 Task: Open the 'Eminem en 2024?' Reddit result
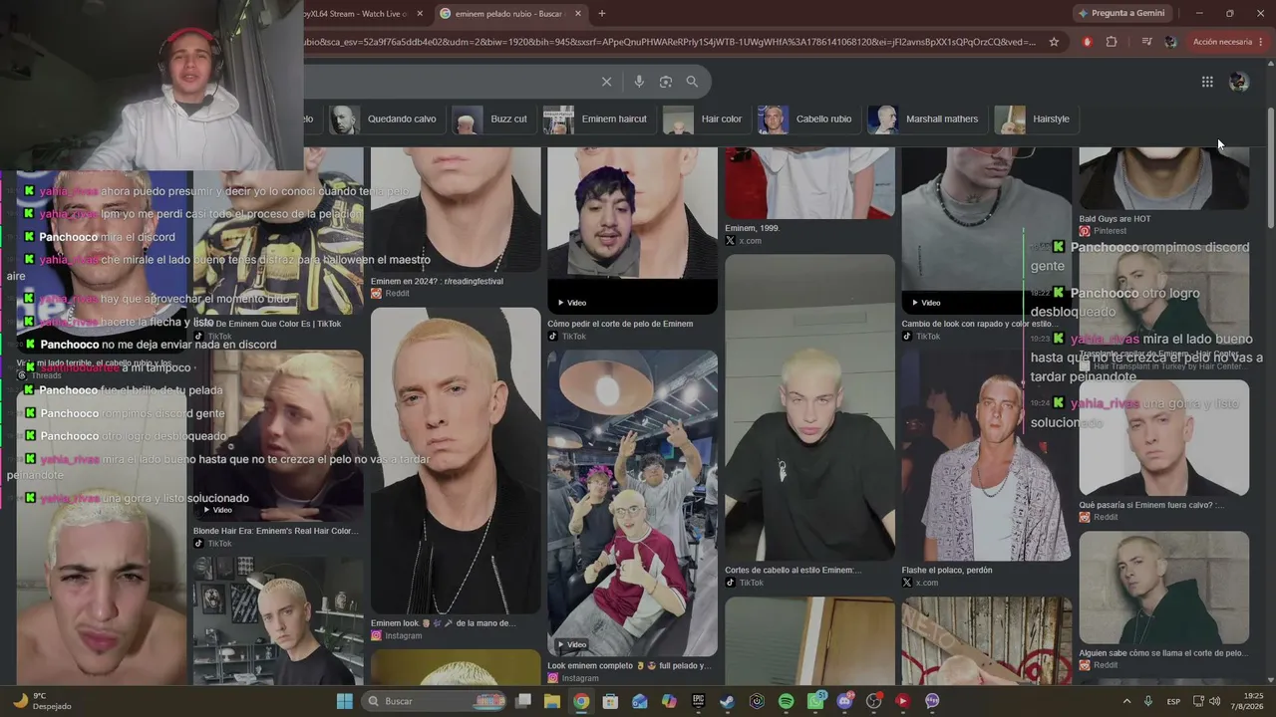tap(437, 282)
